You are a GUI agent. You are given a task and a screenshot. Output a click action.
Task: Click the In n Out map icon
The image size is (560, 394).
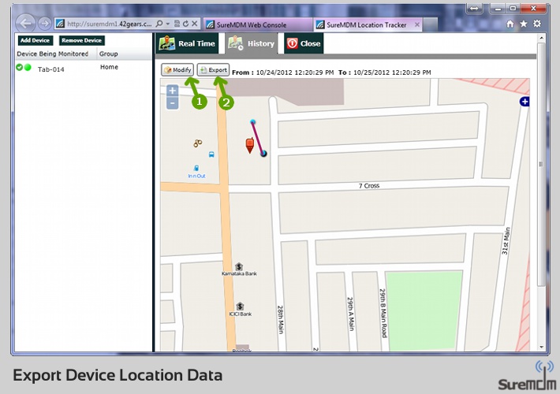pos(196,168)
